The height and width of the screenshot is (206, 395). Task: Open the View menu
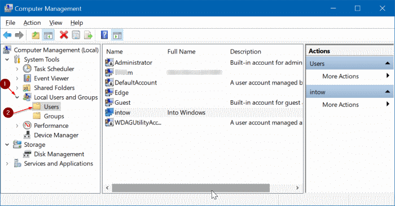click(56, 23)
